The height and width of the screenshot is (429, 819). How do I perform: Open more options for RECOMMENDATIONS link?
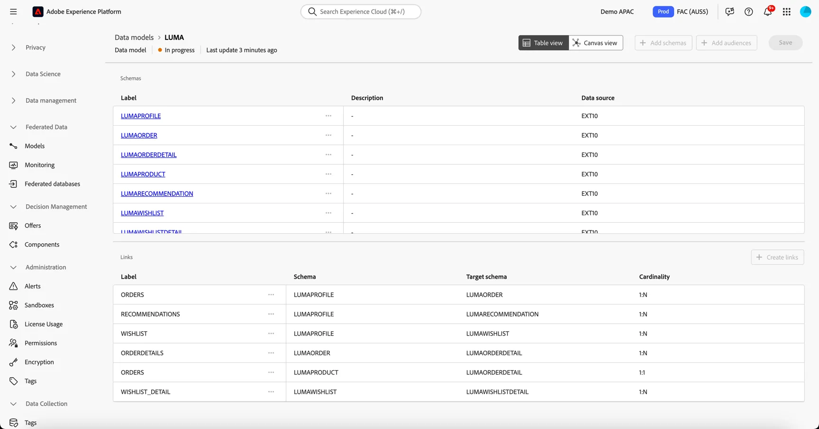pos(271,314)
